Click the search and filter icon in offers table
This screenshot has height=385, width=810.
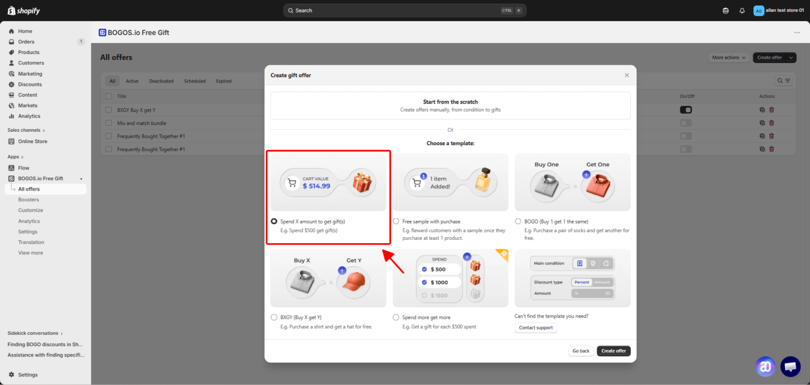pos(784,81)
